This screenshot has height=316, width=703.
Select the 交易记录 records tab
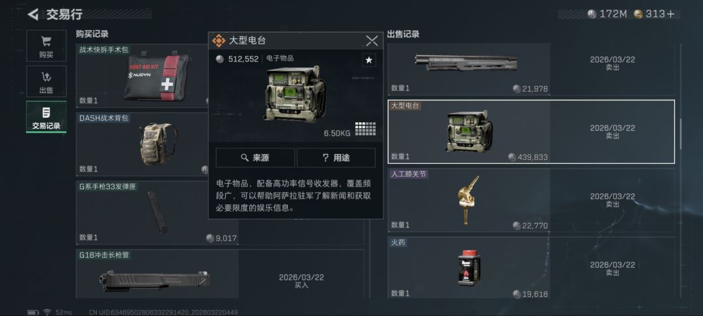(46, 117)
